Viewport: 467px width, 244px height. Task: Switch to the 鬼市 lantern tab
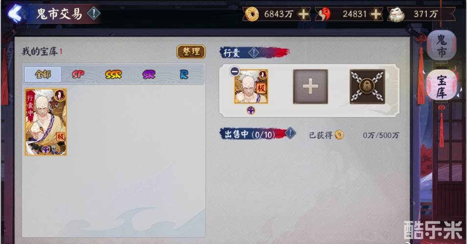442,46
